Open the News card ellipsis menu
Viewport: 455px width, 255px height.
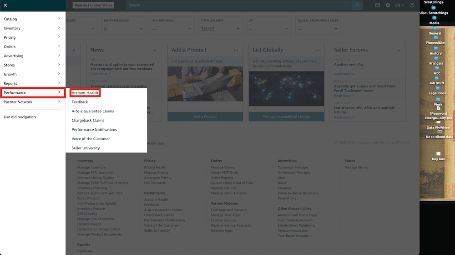(x=155, y=50)
